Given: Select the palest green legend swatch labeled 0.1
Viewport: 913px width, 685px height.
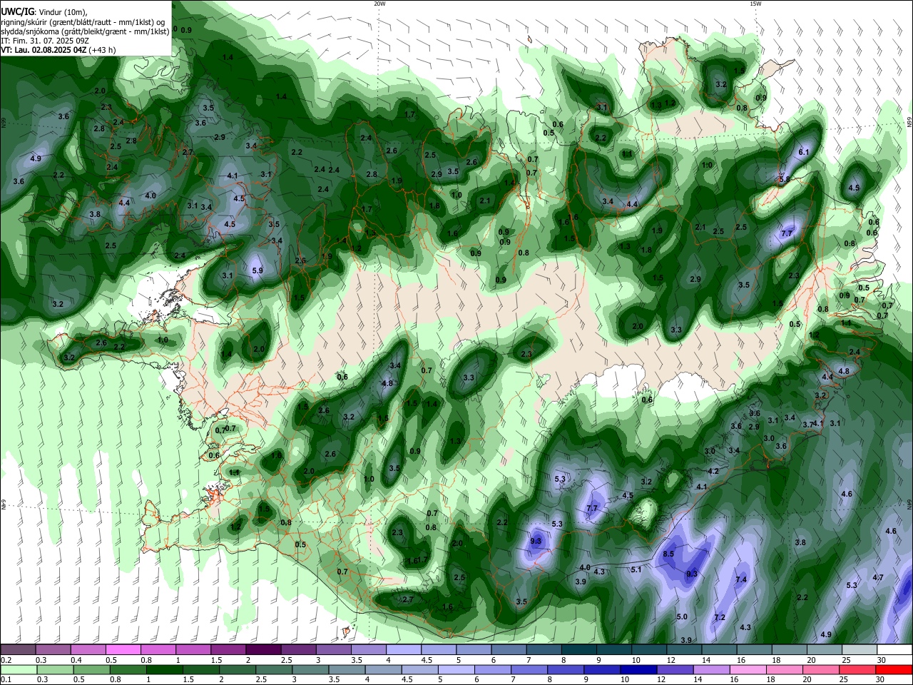Looking at the screenshot, I should click(18, 669).
